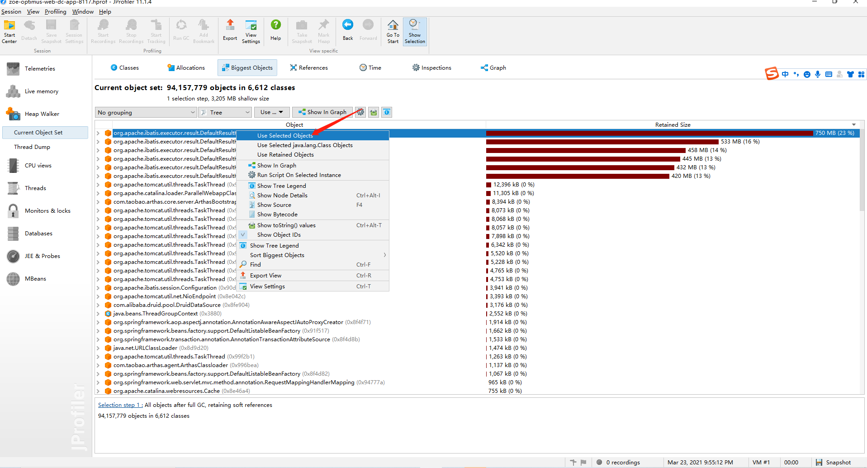This screenshot has height=468, width=867.
Task: Click the Selection step 1 link
Action: 120,405
